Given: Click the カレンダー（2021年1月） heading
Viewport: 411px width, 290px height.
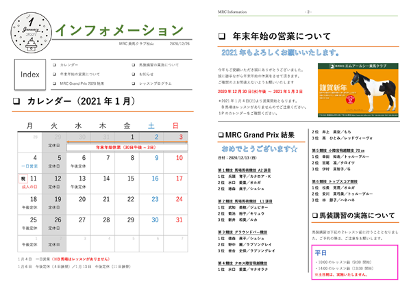Looking at the screenshot, I should click(81, 101).
